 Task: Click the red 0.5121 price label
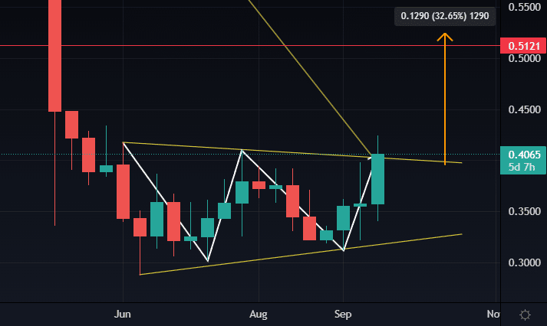[x=523, y=46]
